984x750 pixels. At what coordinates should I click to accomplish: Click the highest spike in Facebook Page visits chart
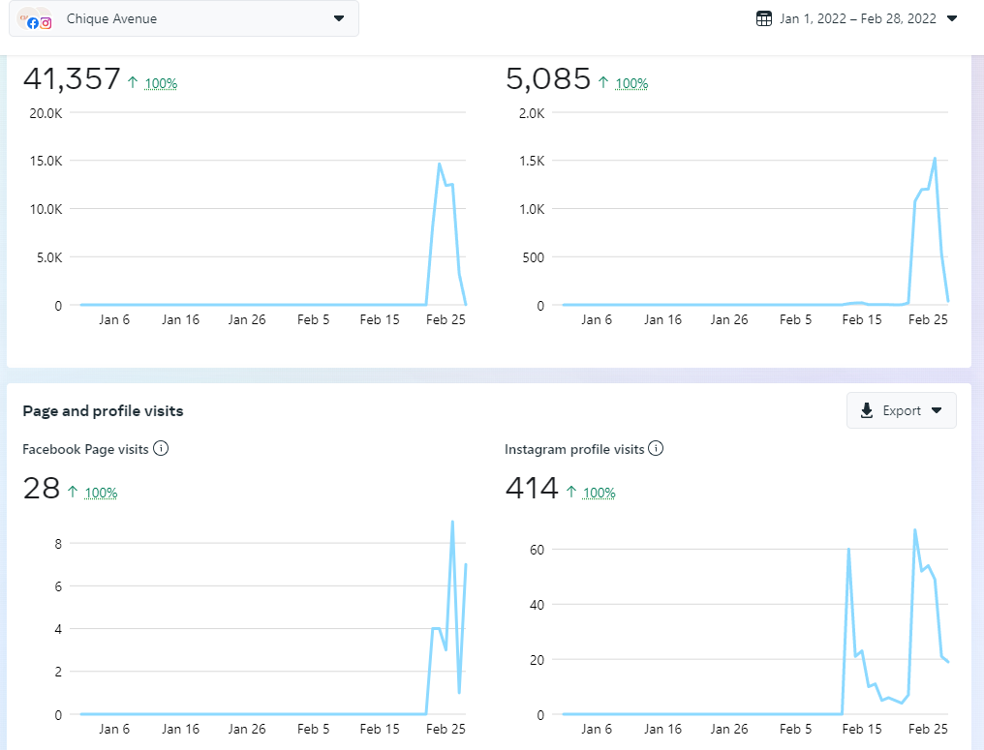pos(452,522)
